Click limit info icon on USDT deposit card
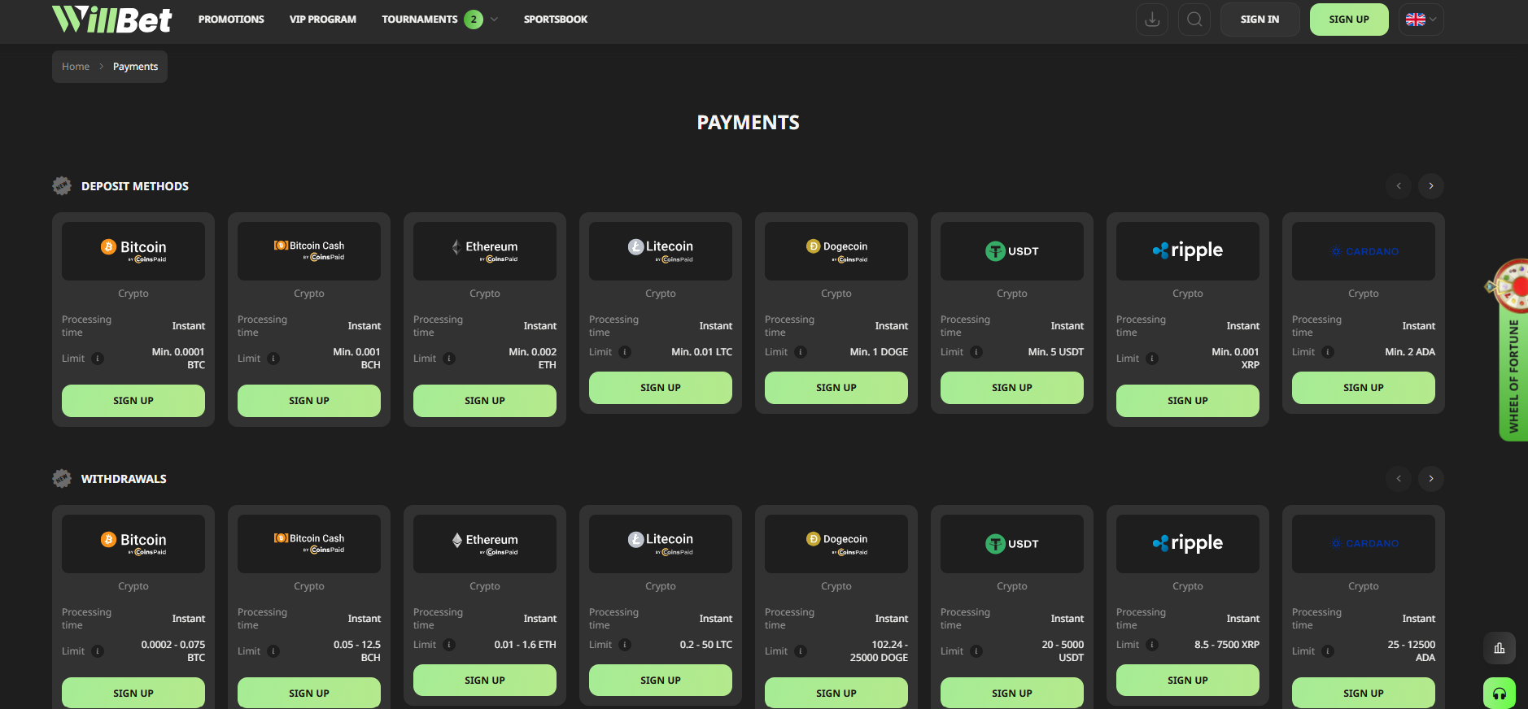The width and height of the screenshot is (1528, 709). 976,352
